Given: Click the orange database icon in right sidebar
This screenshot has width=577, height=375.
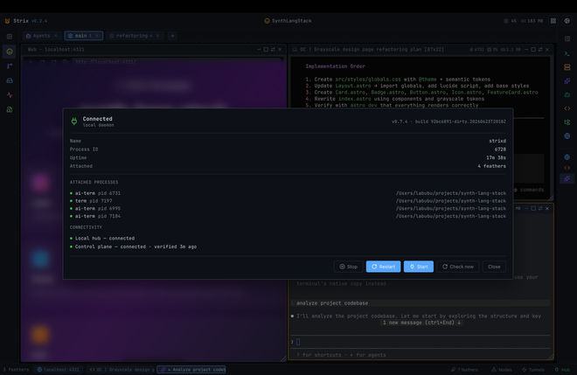Looking at the screenshot, I should pos(567,67).
